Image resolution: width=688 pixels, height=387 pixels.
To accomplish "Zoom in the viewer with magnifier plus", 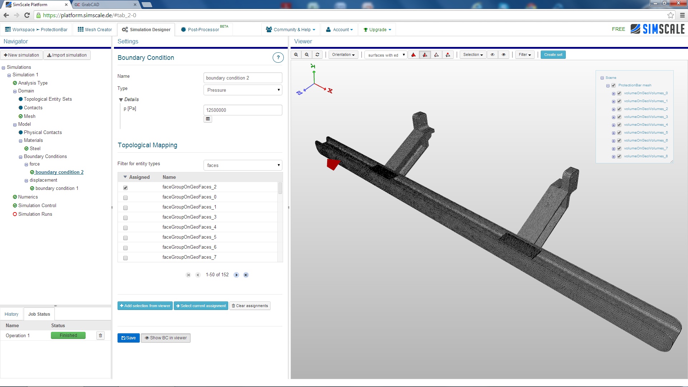I will pos(296,55).
